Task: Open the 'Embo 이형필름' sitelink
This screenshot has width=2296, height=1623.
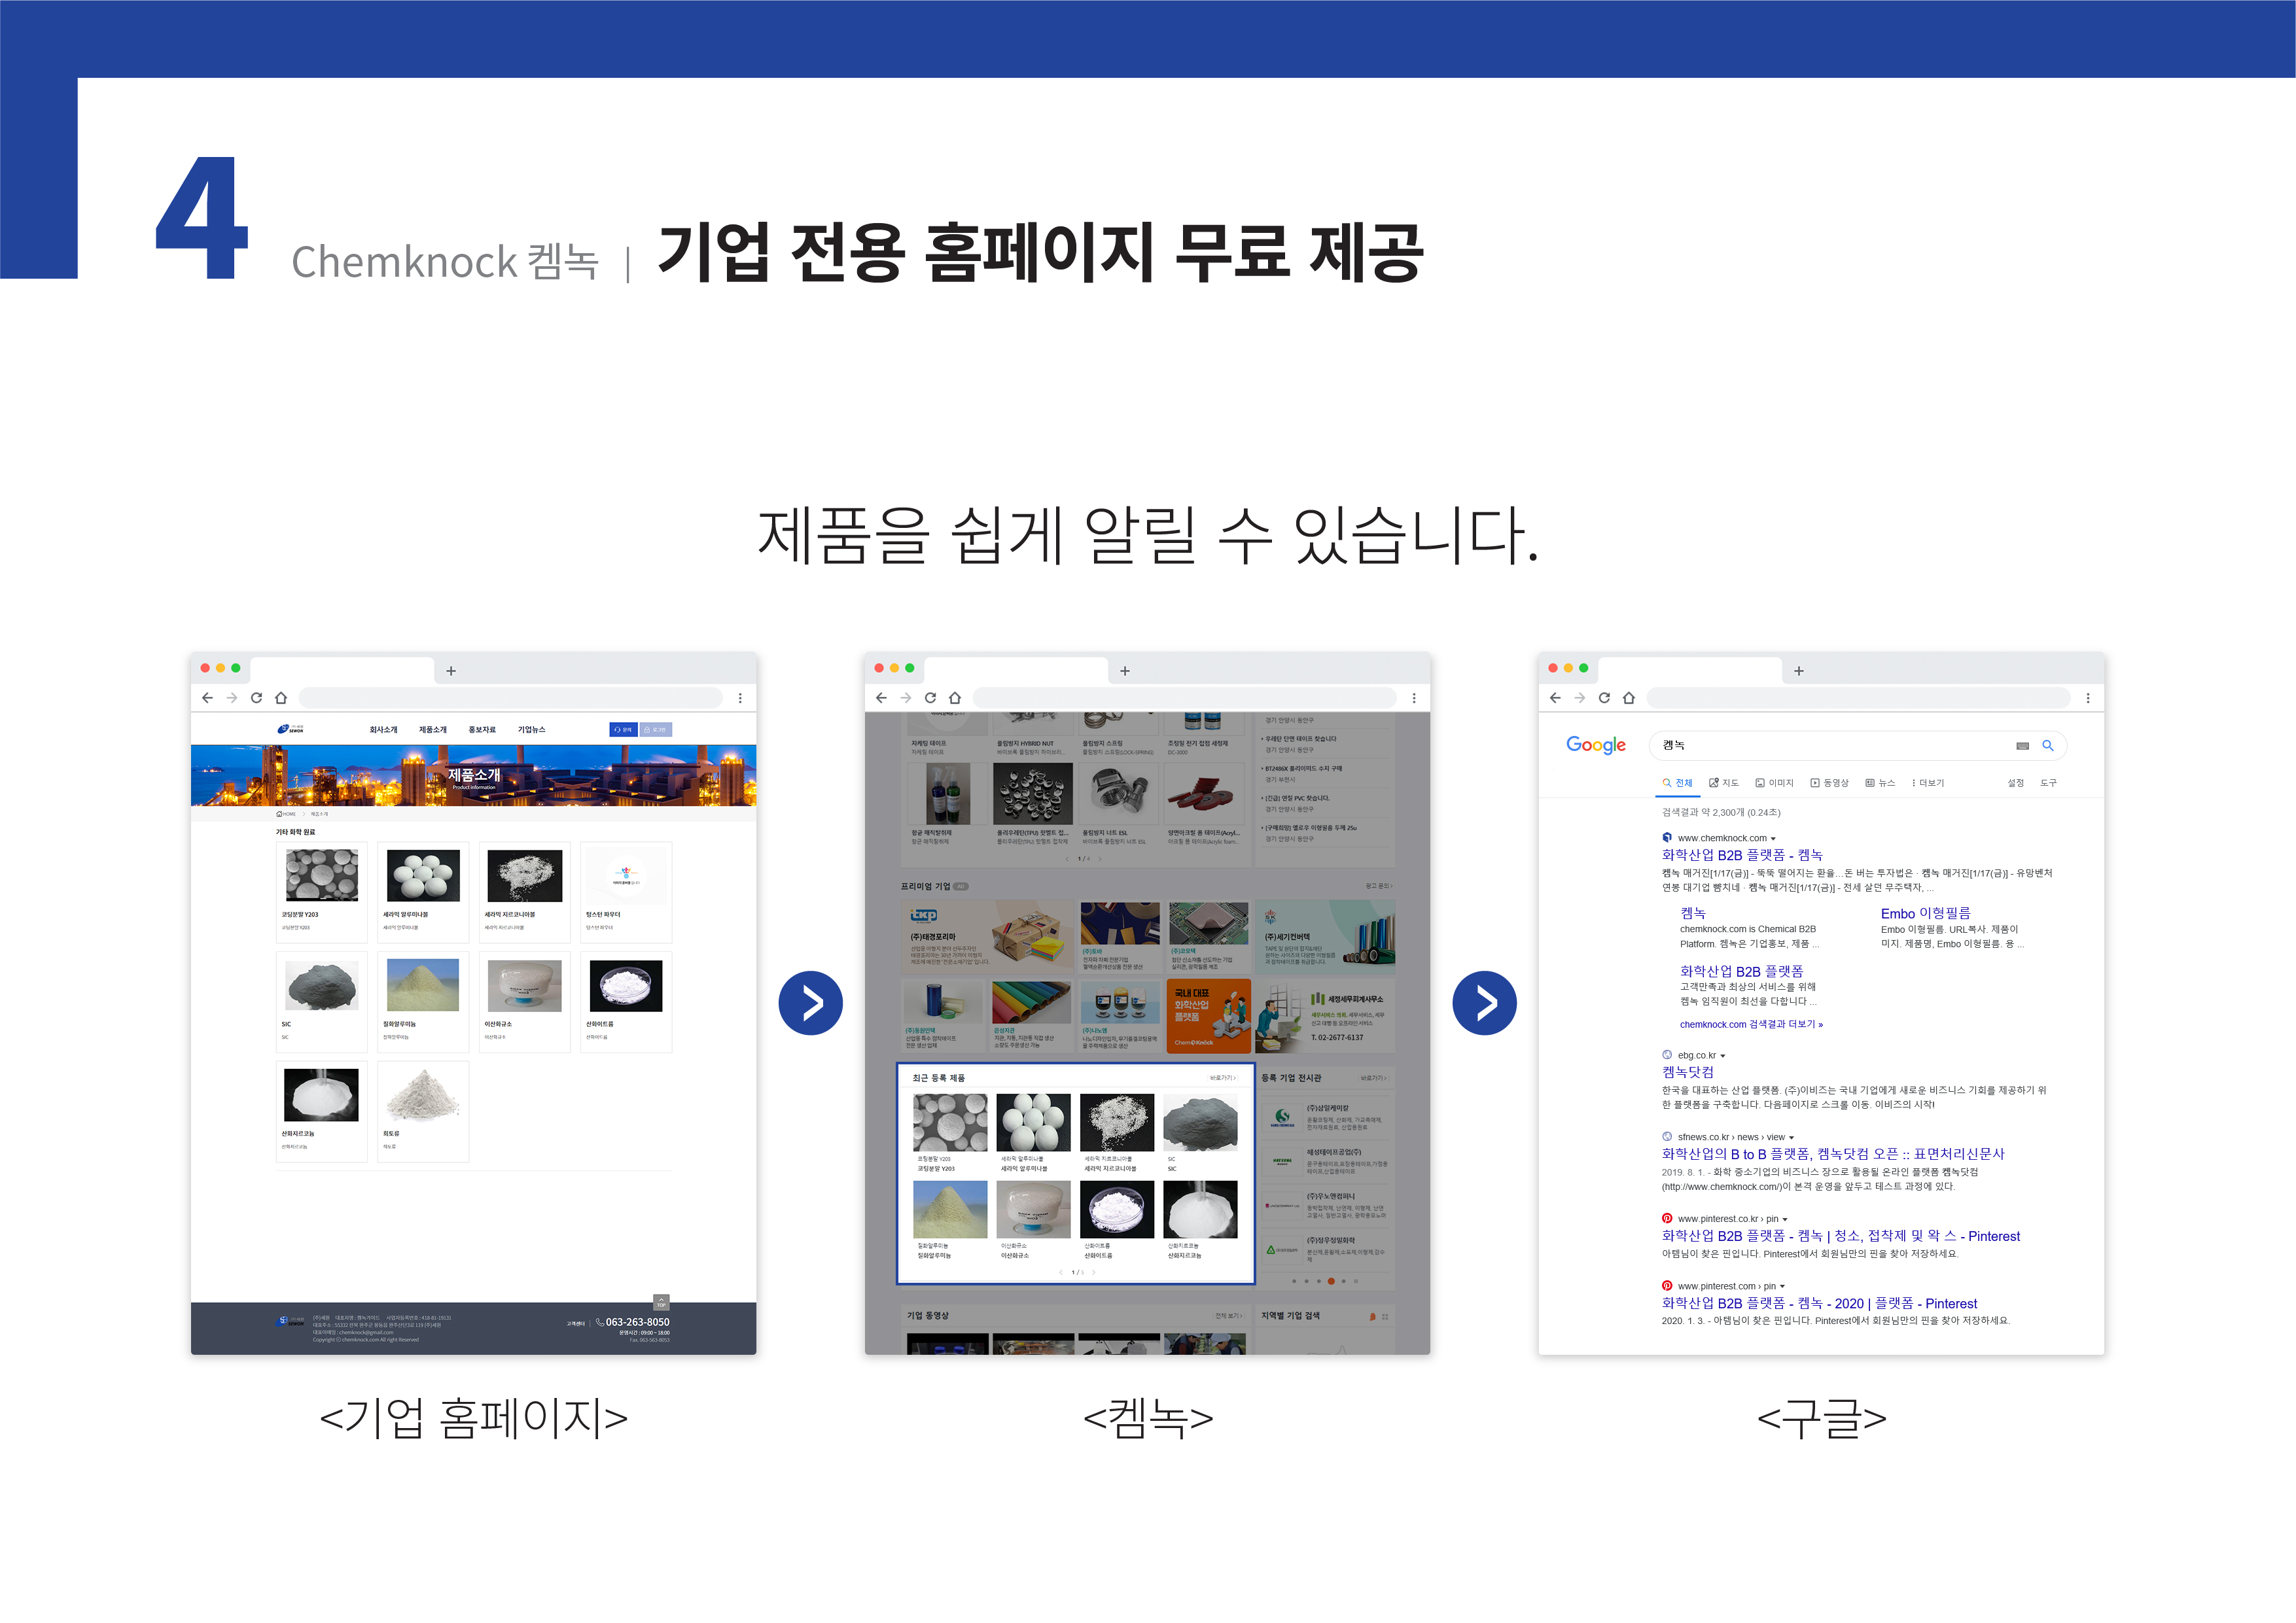Action: point(1926,913)
